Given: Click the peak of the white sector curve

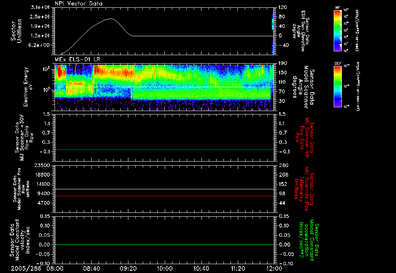Looking at the screenshot, I should (x=111, y=19).
